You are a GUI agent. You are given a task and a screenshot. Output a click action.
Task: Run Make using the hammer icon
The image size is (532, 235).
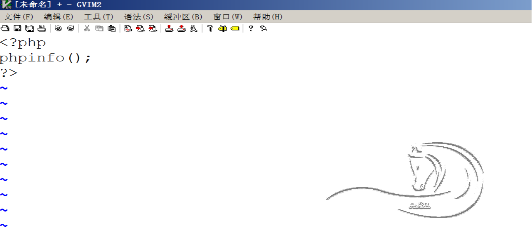(x=210, y=28)
